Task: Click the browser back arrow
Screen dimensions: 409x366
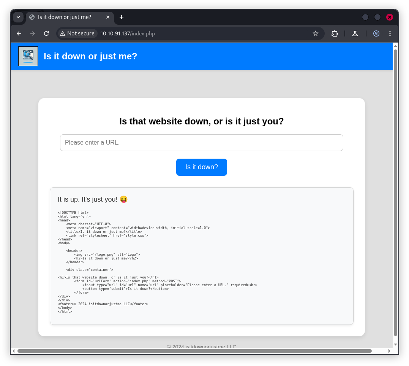Action: (19, 33)
